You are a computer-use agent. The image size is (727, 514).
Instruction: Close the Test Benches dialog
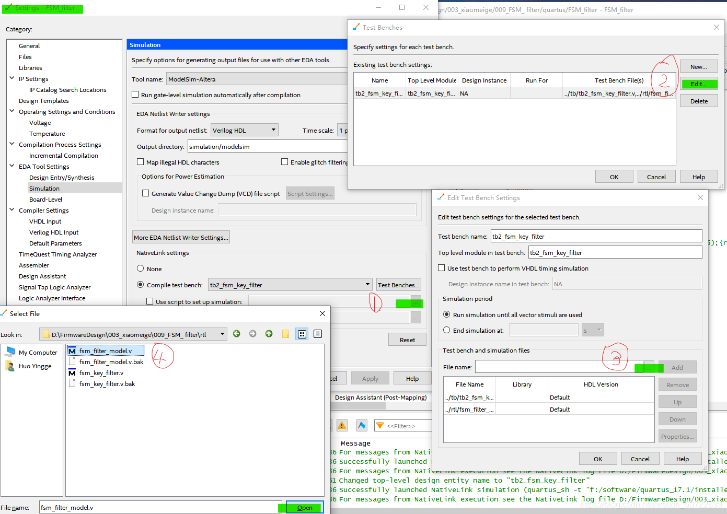click(x=717, y=28)
